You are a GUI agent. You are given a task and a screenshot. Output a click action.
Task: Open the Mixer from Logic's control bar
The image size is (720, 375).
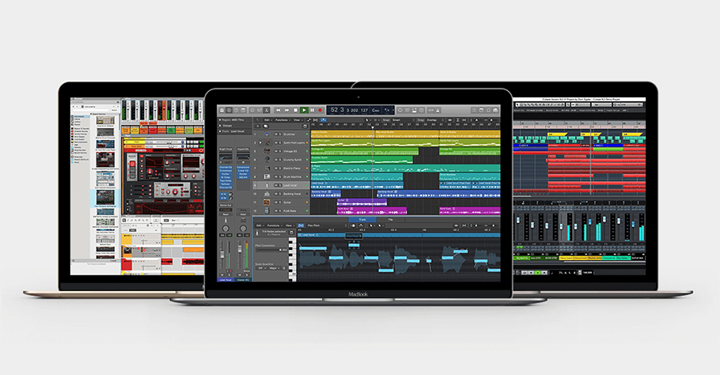[x=260, y=110]
